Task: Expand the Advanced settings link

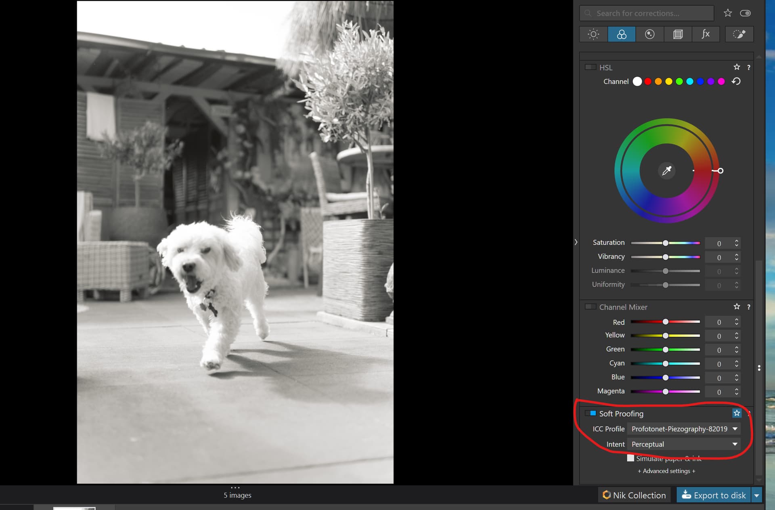Action: click(x=666, y=471)
